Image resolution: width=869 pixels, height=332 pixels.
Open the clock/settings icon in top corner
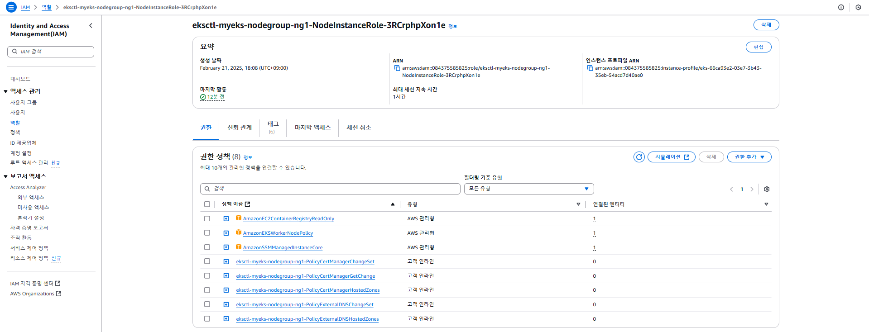(858, 7)
